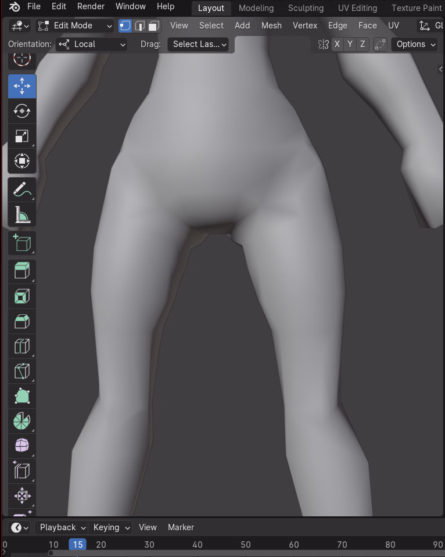Select the Poly Build tool

pos(22,396)
